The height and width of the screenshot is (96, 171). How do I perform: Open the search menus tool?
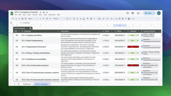point(13,19)
